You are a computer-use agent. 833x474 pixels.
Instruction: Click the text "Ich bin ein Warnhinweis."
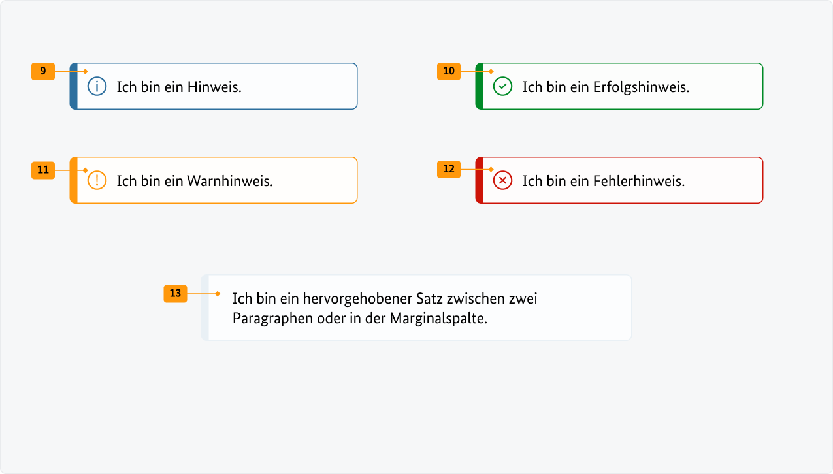click(x=195, y=181)
